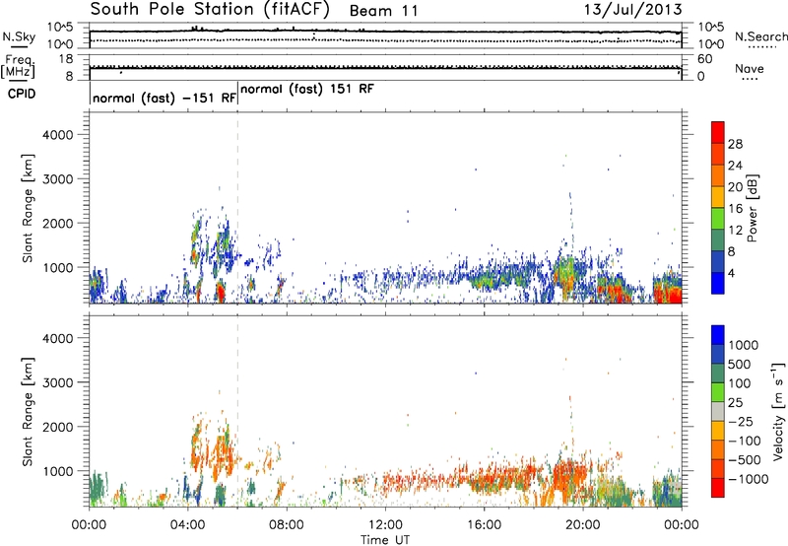Click the '28' tick on power colorbar
Screen dimensions: 788x546
735,144
